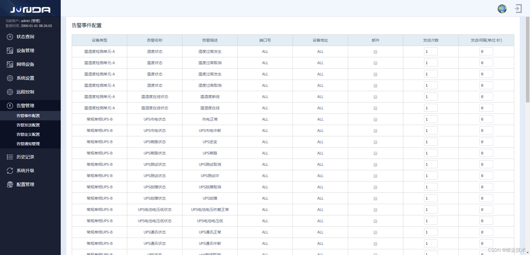
Task: Select the send count input for UPS故障取消
Action: [x=431, y=187]
